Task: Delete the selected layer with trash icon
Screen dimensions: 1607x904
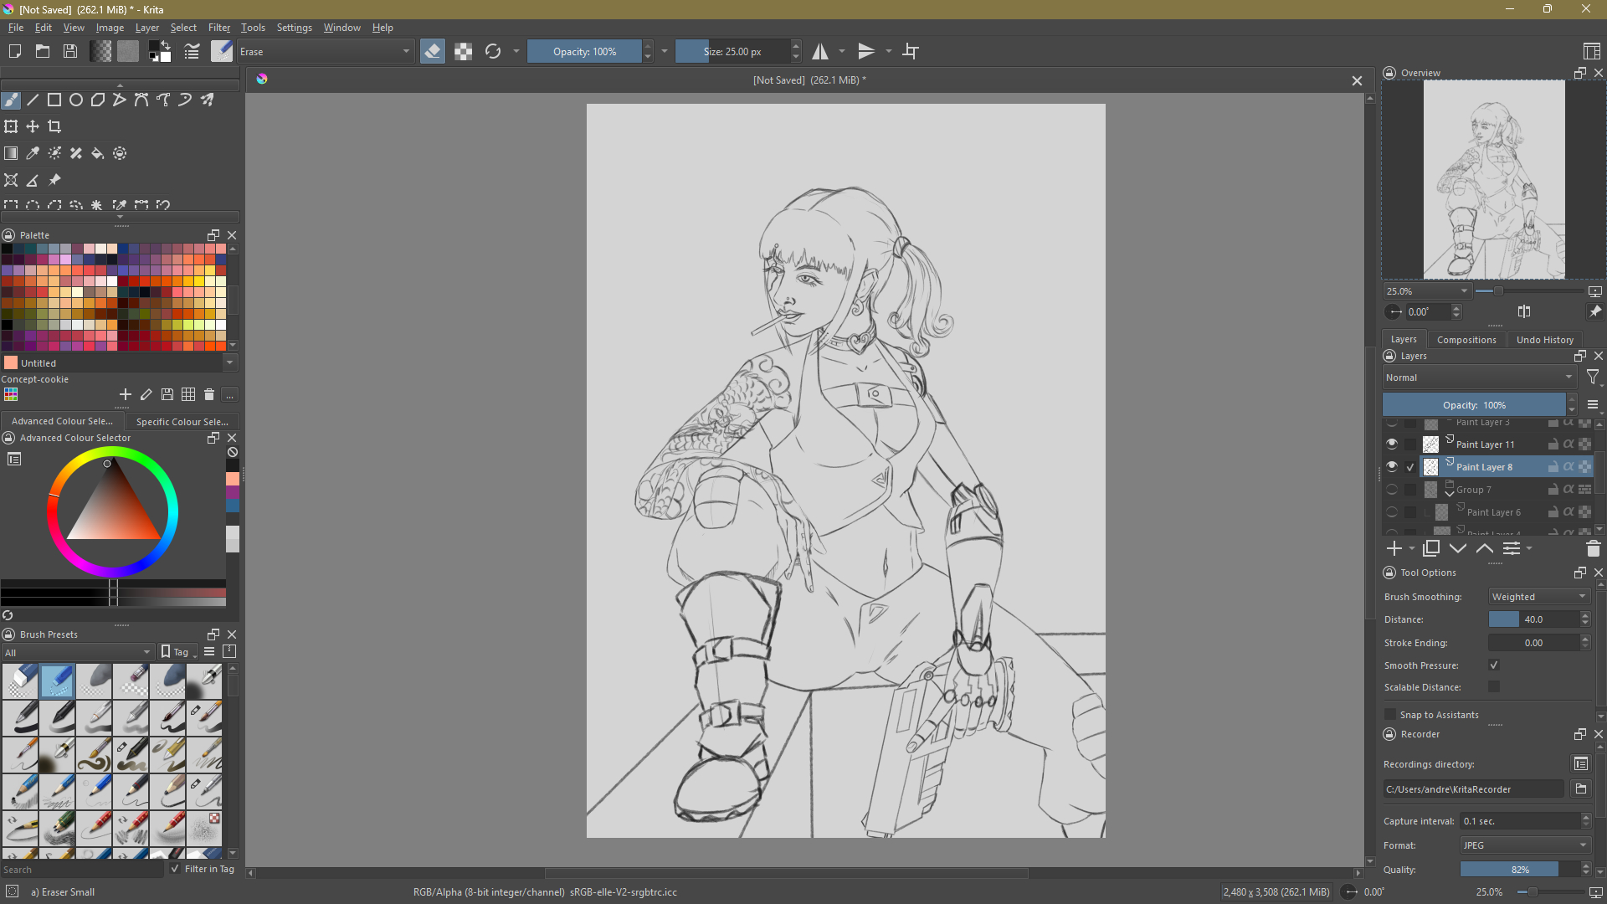Action: (x=1593, y=549)
